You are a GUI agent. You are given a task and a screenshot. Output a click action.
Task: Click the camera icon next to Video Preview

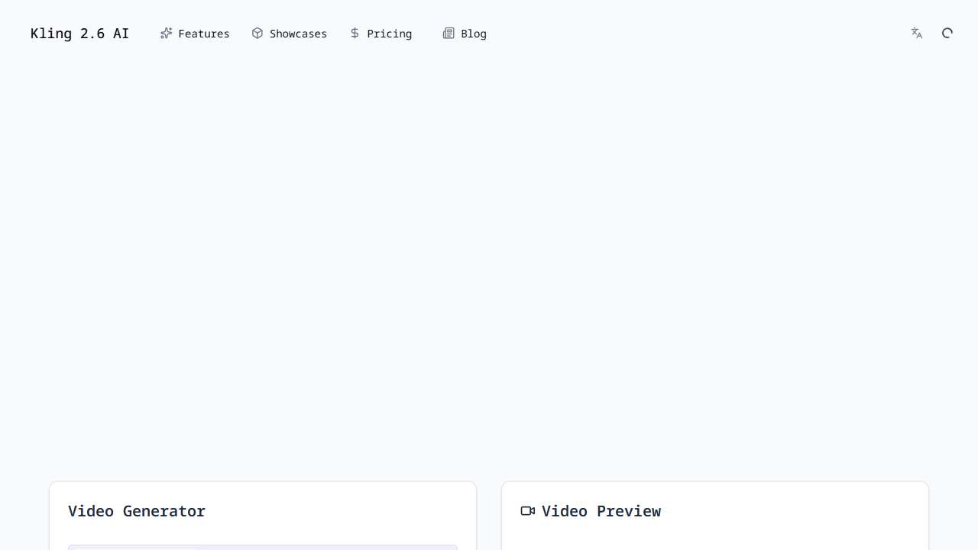pyautogui.click(x=527, y=511)
